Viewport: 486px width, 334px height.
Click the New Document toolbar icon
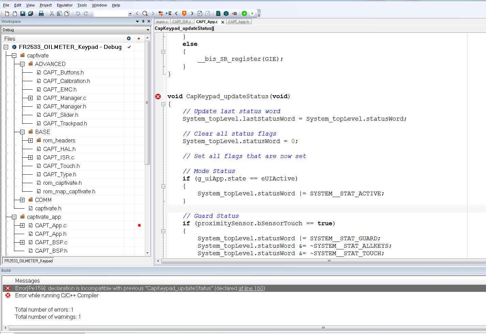(7, 14)
